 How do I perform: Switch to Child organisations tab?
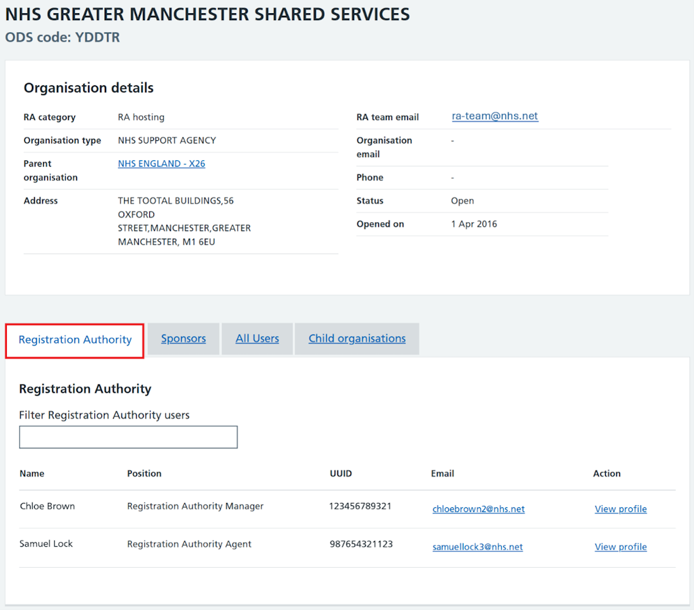click(x=357, y=339)
